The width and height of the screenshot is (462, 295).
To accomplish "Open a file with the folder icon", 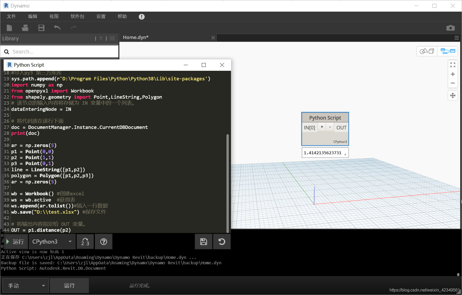I will point(25,28).
